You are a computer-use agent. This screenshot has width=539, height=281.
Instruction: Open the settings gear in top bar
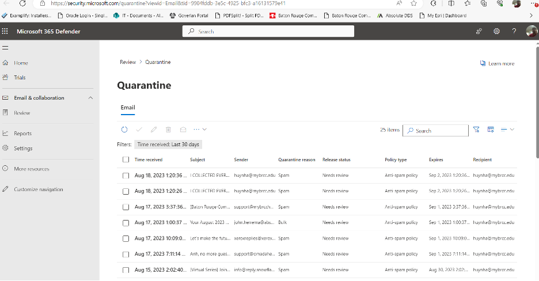click(x=496, y=31)
